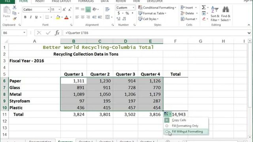Align text right in cells

(88, 17)
